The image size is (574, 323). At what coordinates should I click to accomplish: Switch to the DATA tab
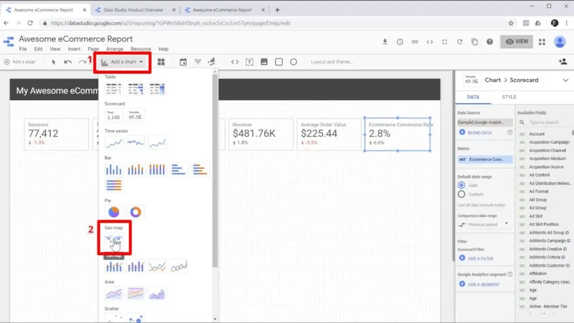(473, 97)
